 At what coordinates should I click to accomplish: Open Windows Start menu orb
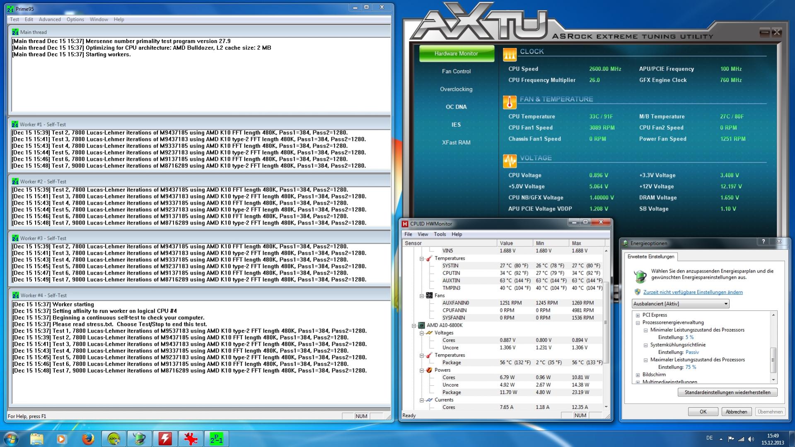point(11,439)
